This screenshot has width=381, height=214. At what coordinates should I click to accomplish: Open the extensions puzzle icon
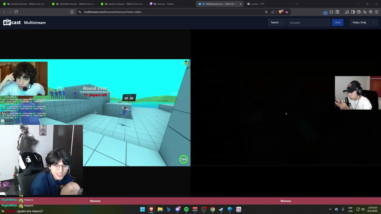[331, 12]
